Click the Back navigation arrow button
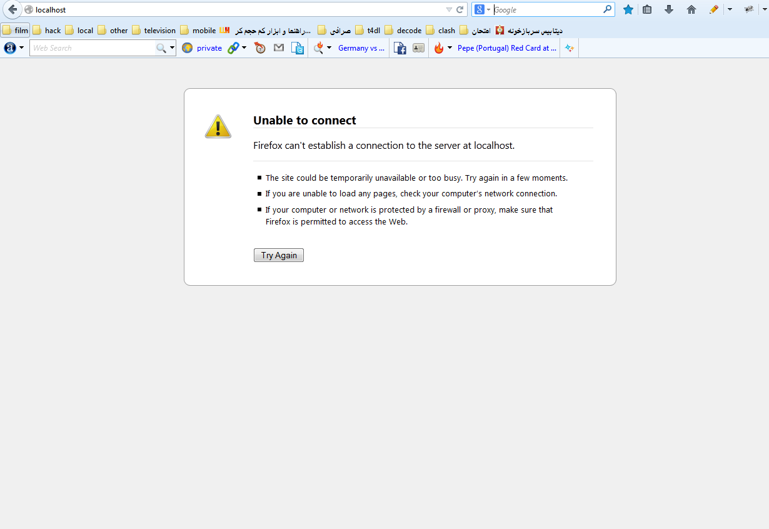 (x=13, y=9)
